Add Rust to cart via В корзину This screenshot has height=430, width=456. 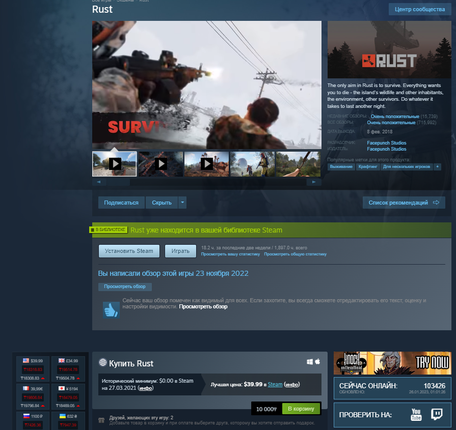[x=301, y=409]
